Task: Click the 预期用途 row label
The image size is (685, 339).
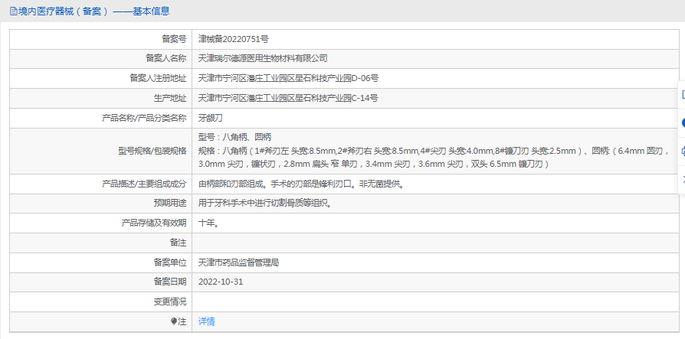Action: (170, 204)
